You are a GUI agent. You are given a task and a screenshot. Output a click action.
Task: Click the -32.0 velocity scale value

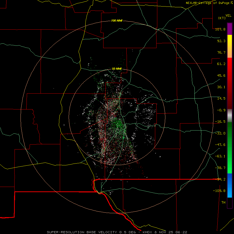click(x=220, y=133)
